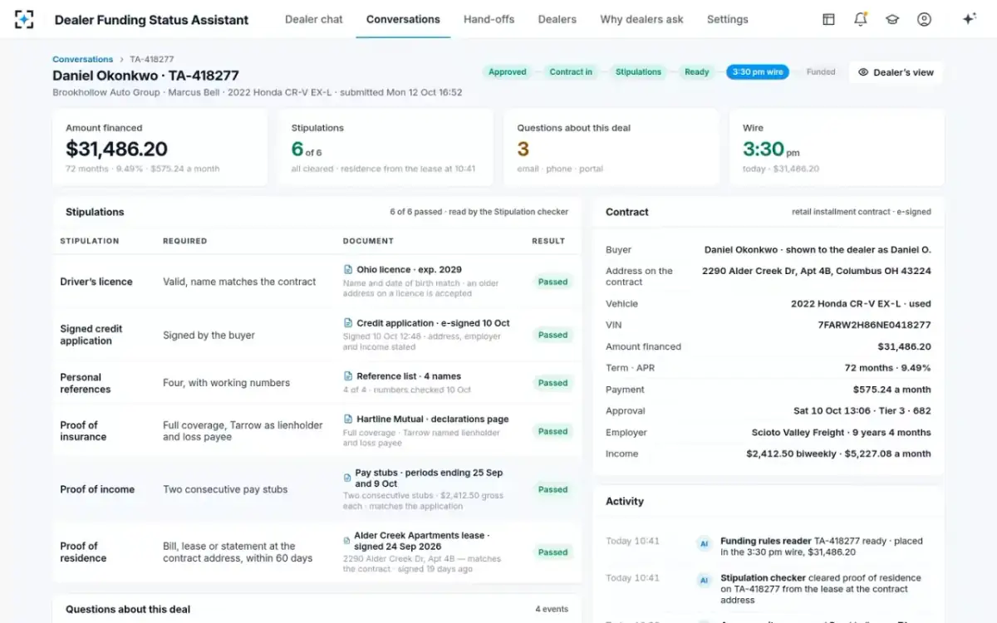Click Term 72 months 9.49% value
Viewport: 997px width, 623px height.
[887, 367]
